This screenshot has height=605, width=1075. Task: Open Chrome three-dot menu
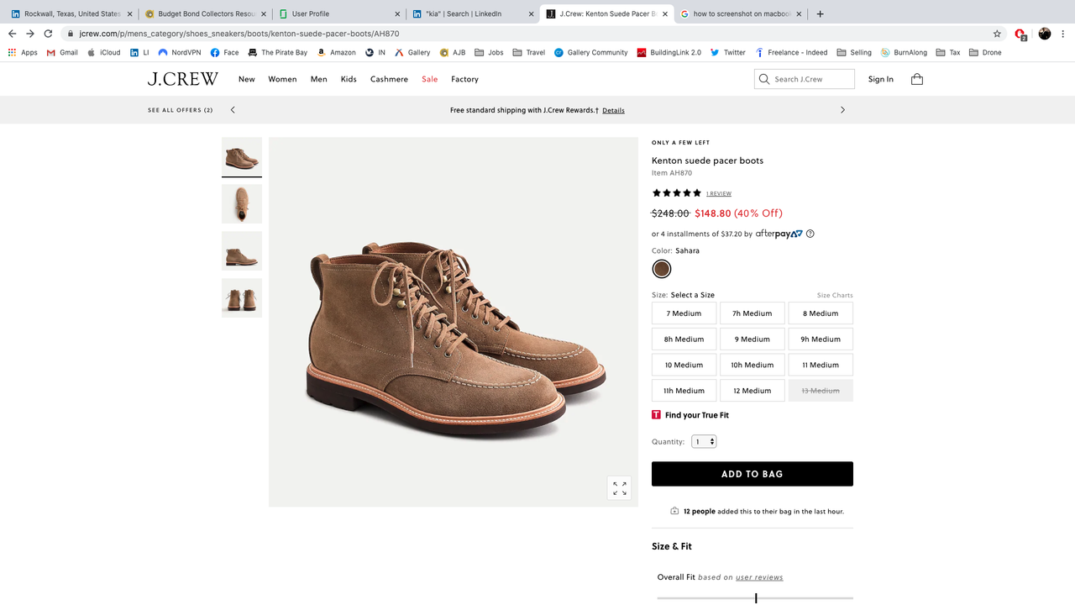point(1064,34)
